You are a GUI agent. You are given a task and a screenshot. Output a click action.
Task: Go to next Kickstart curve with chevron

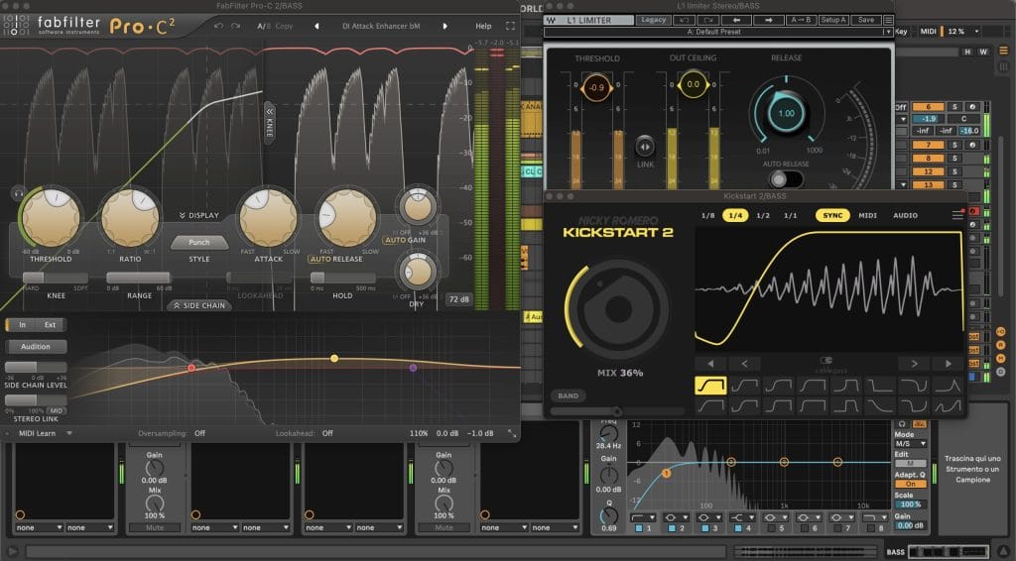click(914, 364)
